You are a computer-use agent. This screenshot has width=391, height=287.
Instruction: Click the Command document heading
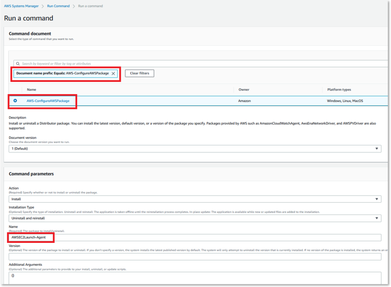[x=30, y=33]
